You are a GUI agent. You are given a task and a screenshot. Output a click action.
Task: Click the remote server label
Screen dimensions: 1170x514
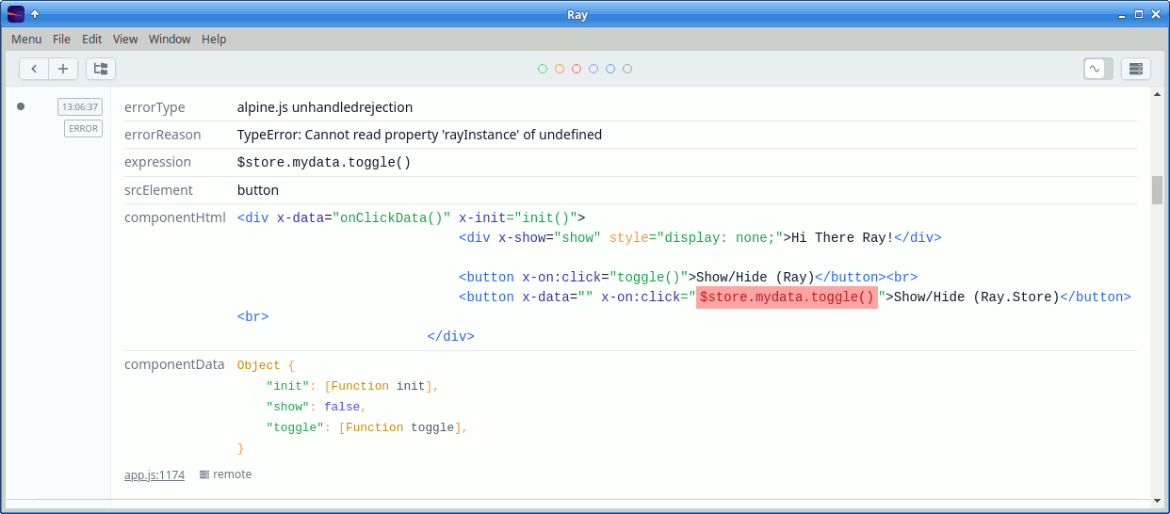pos(225,474)
